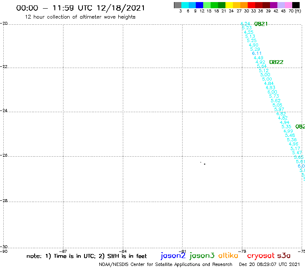This screenshot has width=305, height=268.
Task: Click the 5.47 wave height value
Action: [x=297, y=153]
